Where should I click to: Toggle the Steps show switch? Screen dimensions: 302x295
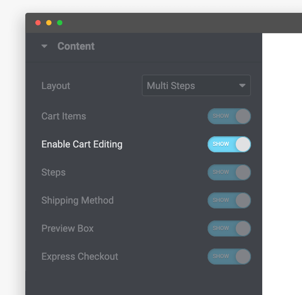[x=229, y=172]
